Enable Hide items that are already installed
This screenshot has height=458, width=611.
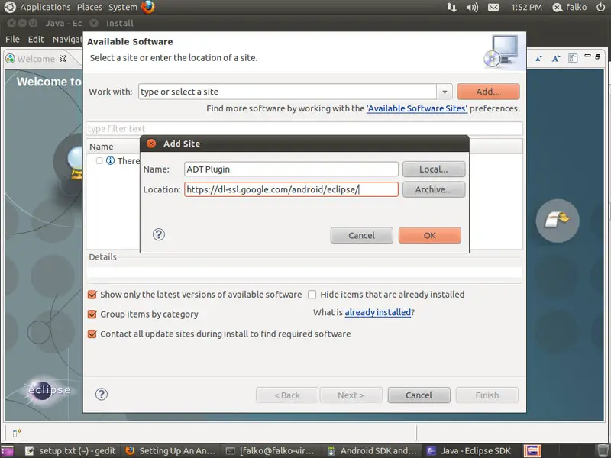[x=312, y=295]
